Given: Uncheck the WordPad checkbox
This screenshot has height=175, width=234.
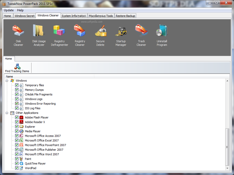Looking at the screenshot, I should (17, 168).
